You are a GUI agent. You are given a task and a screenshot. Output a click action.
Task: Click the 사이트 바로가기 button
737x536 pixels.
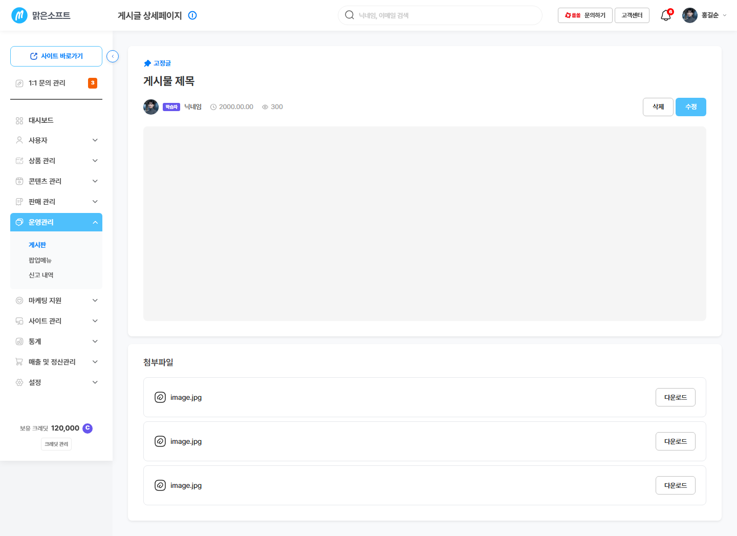(56, 56)
